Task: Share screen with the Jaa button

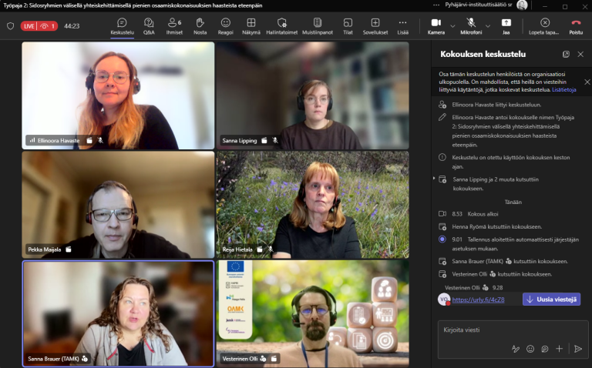Action: (506, 26)
